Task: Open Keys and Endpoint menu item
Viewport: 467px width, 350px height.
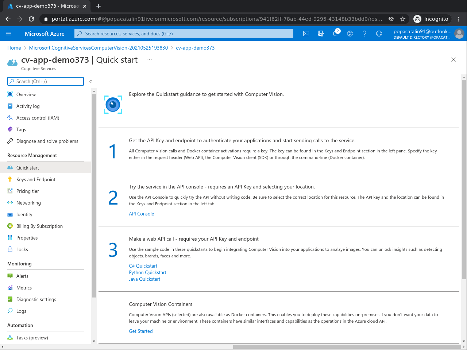Action: pyautogui.click(x=36, y=179)
